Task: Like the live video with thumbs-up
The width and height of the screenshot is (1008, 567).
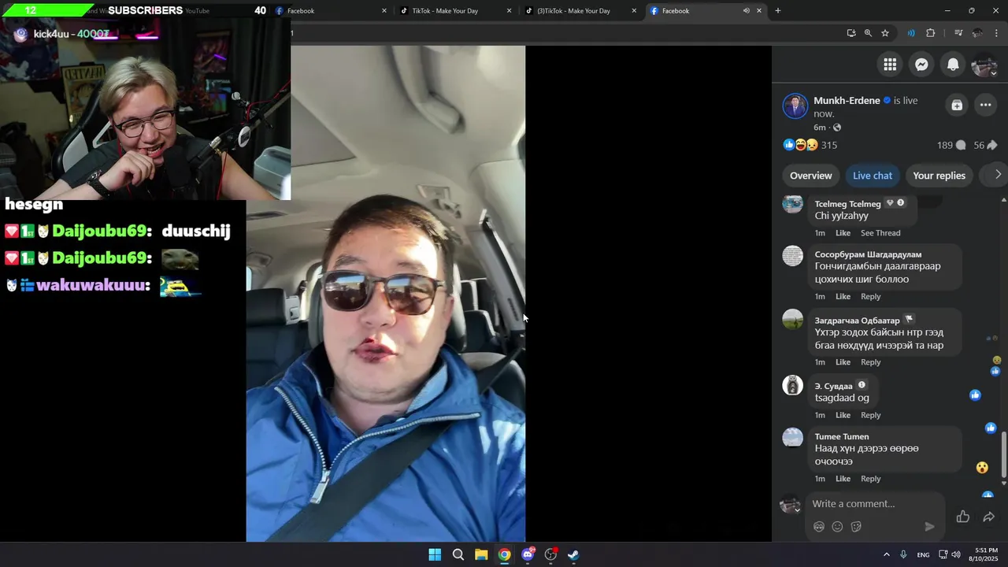Action: point(962,517)
